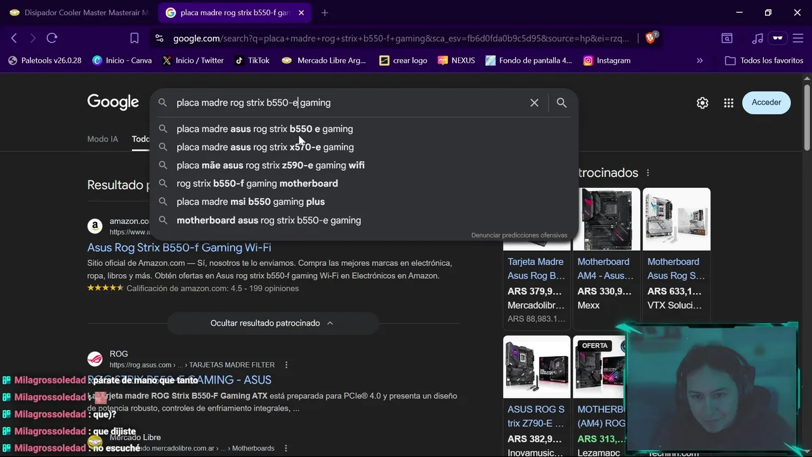
Task: Open Asus Rog Strix B550-f Gaming Wi-Fi link
Action: (179, 248)
